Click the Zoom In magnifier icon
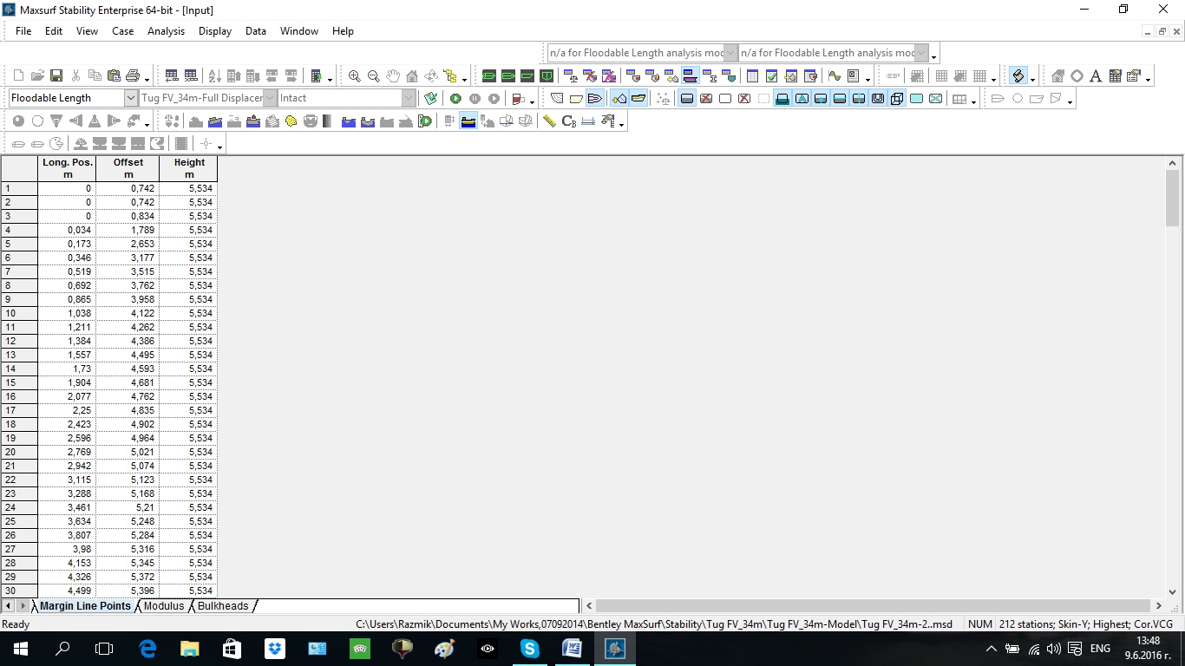 coord(354,76)
